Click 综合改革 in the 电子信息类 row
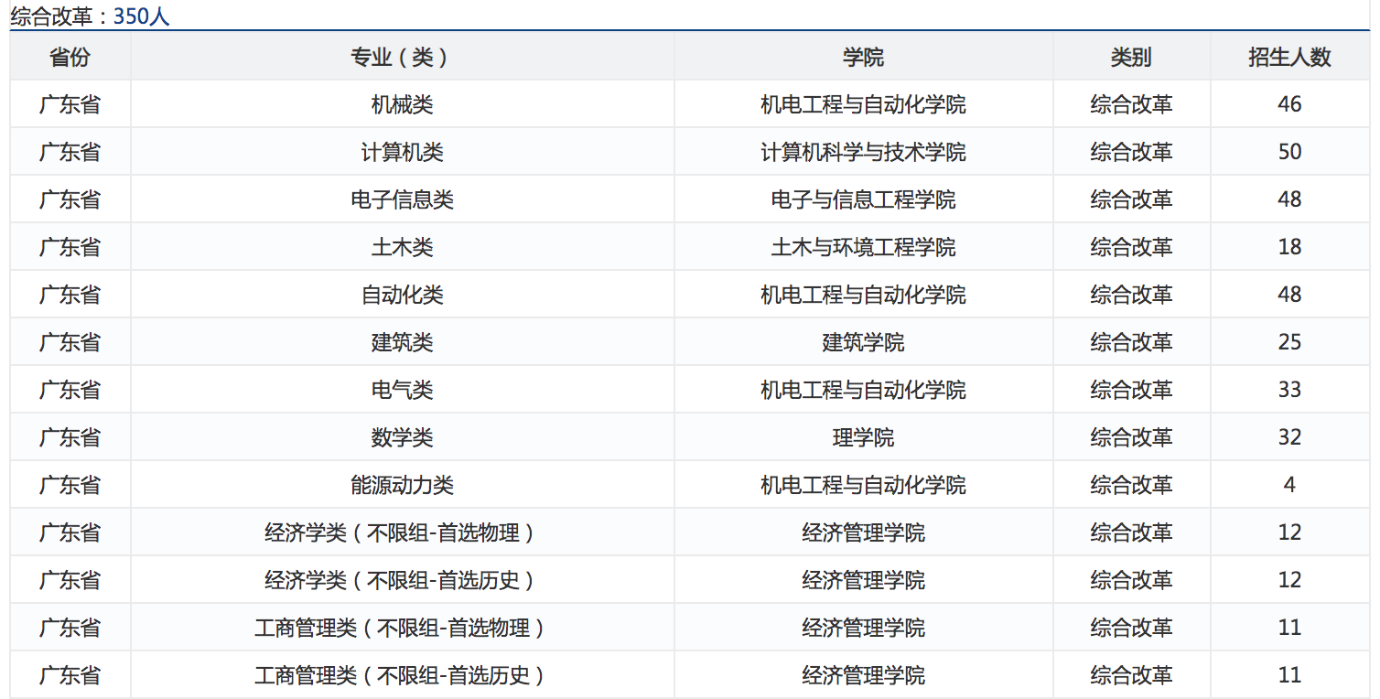The image size is (1380, 699). (x=1131, y=199)
